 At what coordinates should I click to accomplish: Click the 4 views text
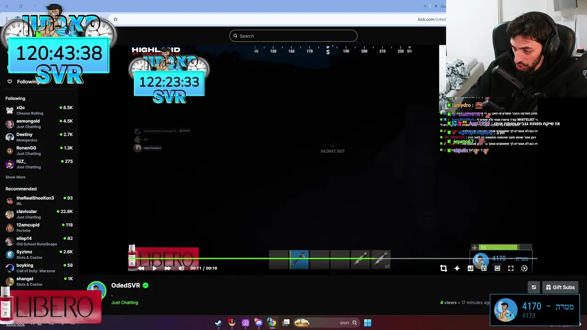pos(449,302)
